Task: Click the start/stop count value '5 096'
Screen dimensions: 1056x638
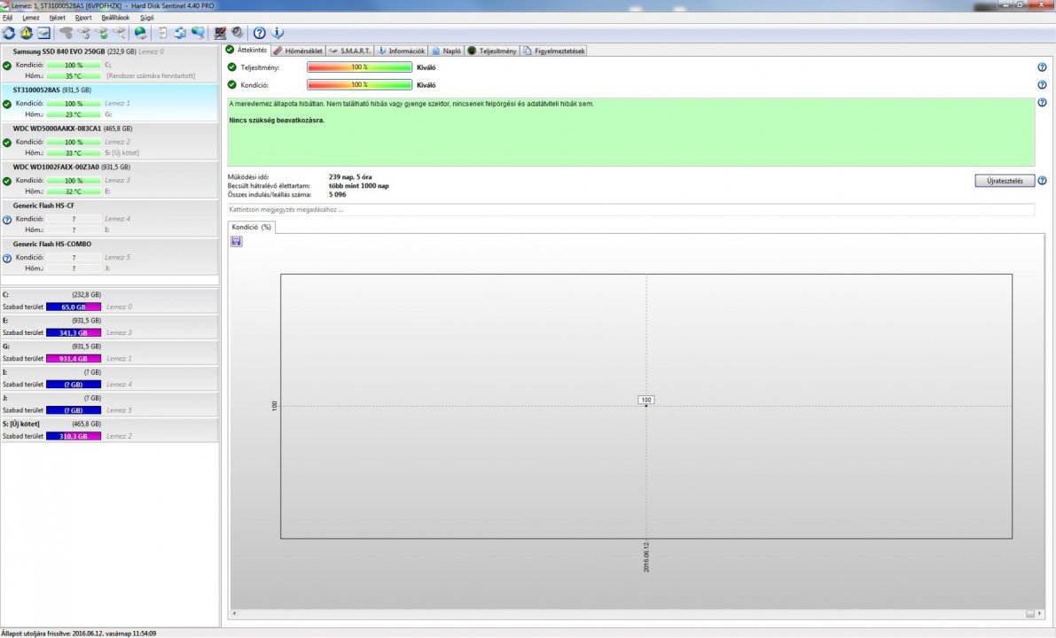Action: point(338,194)
